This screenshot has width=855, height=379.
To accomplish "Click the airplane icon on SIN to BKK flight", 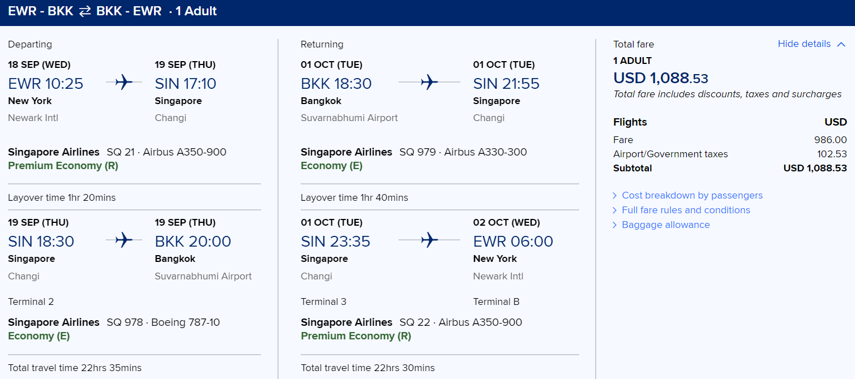I will (x=123, y=241).
